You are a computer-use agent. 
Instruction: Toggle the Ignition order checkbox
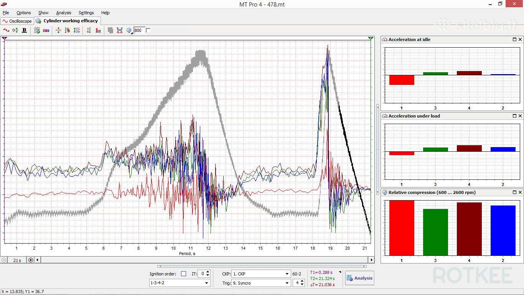tap(183, 274)
